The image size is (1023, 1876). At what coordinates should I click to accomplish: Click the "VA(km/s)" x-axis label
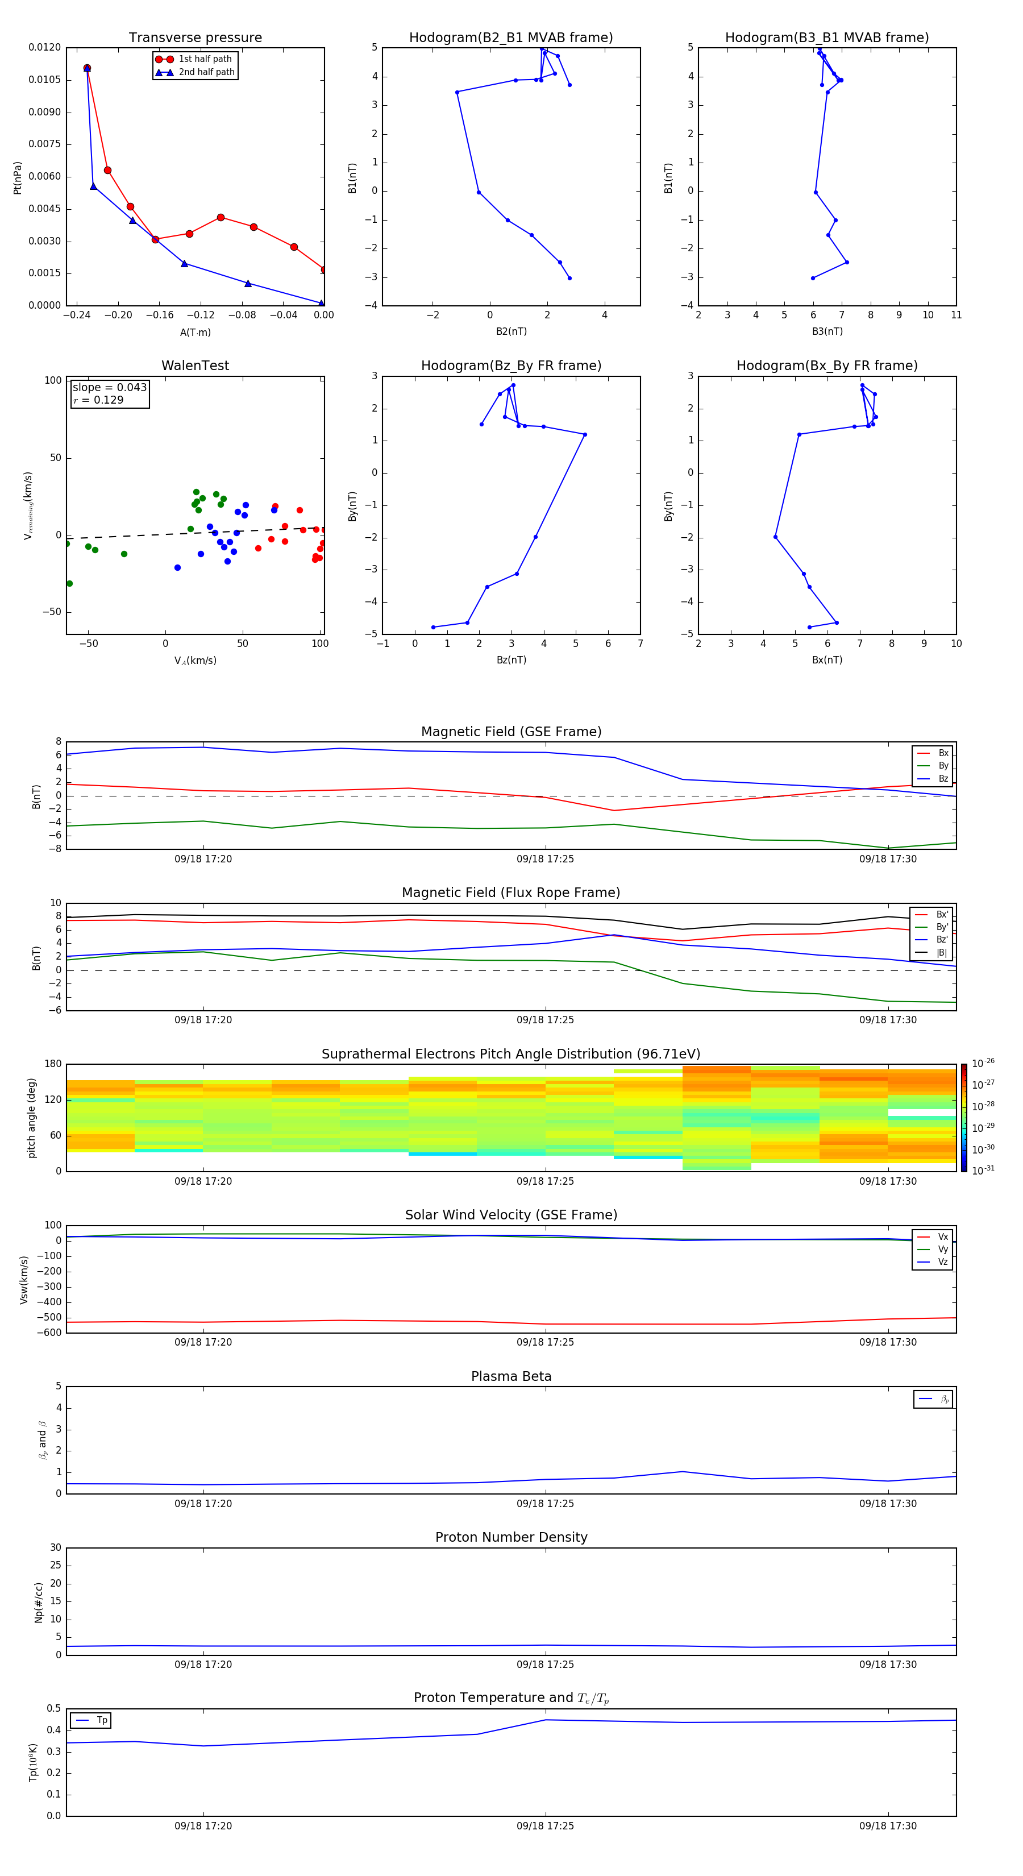point(195,661)
